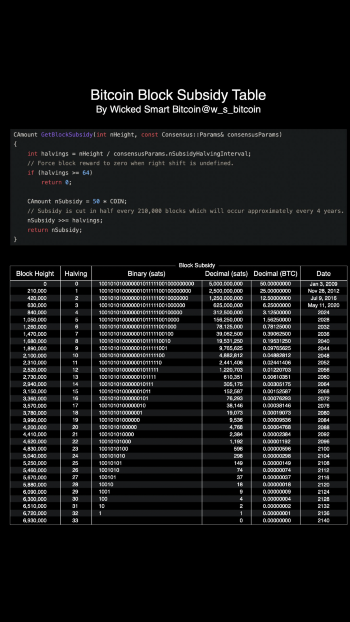Click the "1,220,703" sats cell
The image size is (350, 622).
(x=231, y=370)
